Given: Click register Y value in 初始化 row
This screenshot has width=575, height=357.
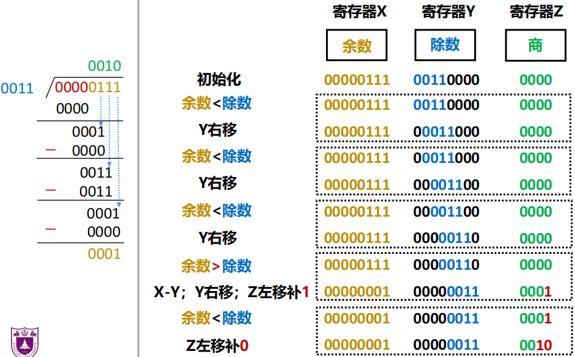Looking at the screenshot, I should pos(446,79).
